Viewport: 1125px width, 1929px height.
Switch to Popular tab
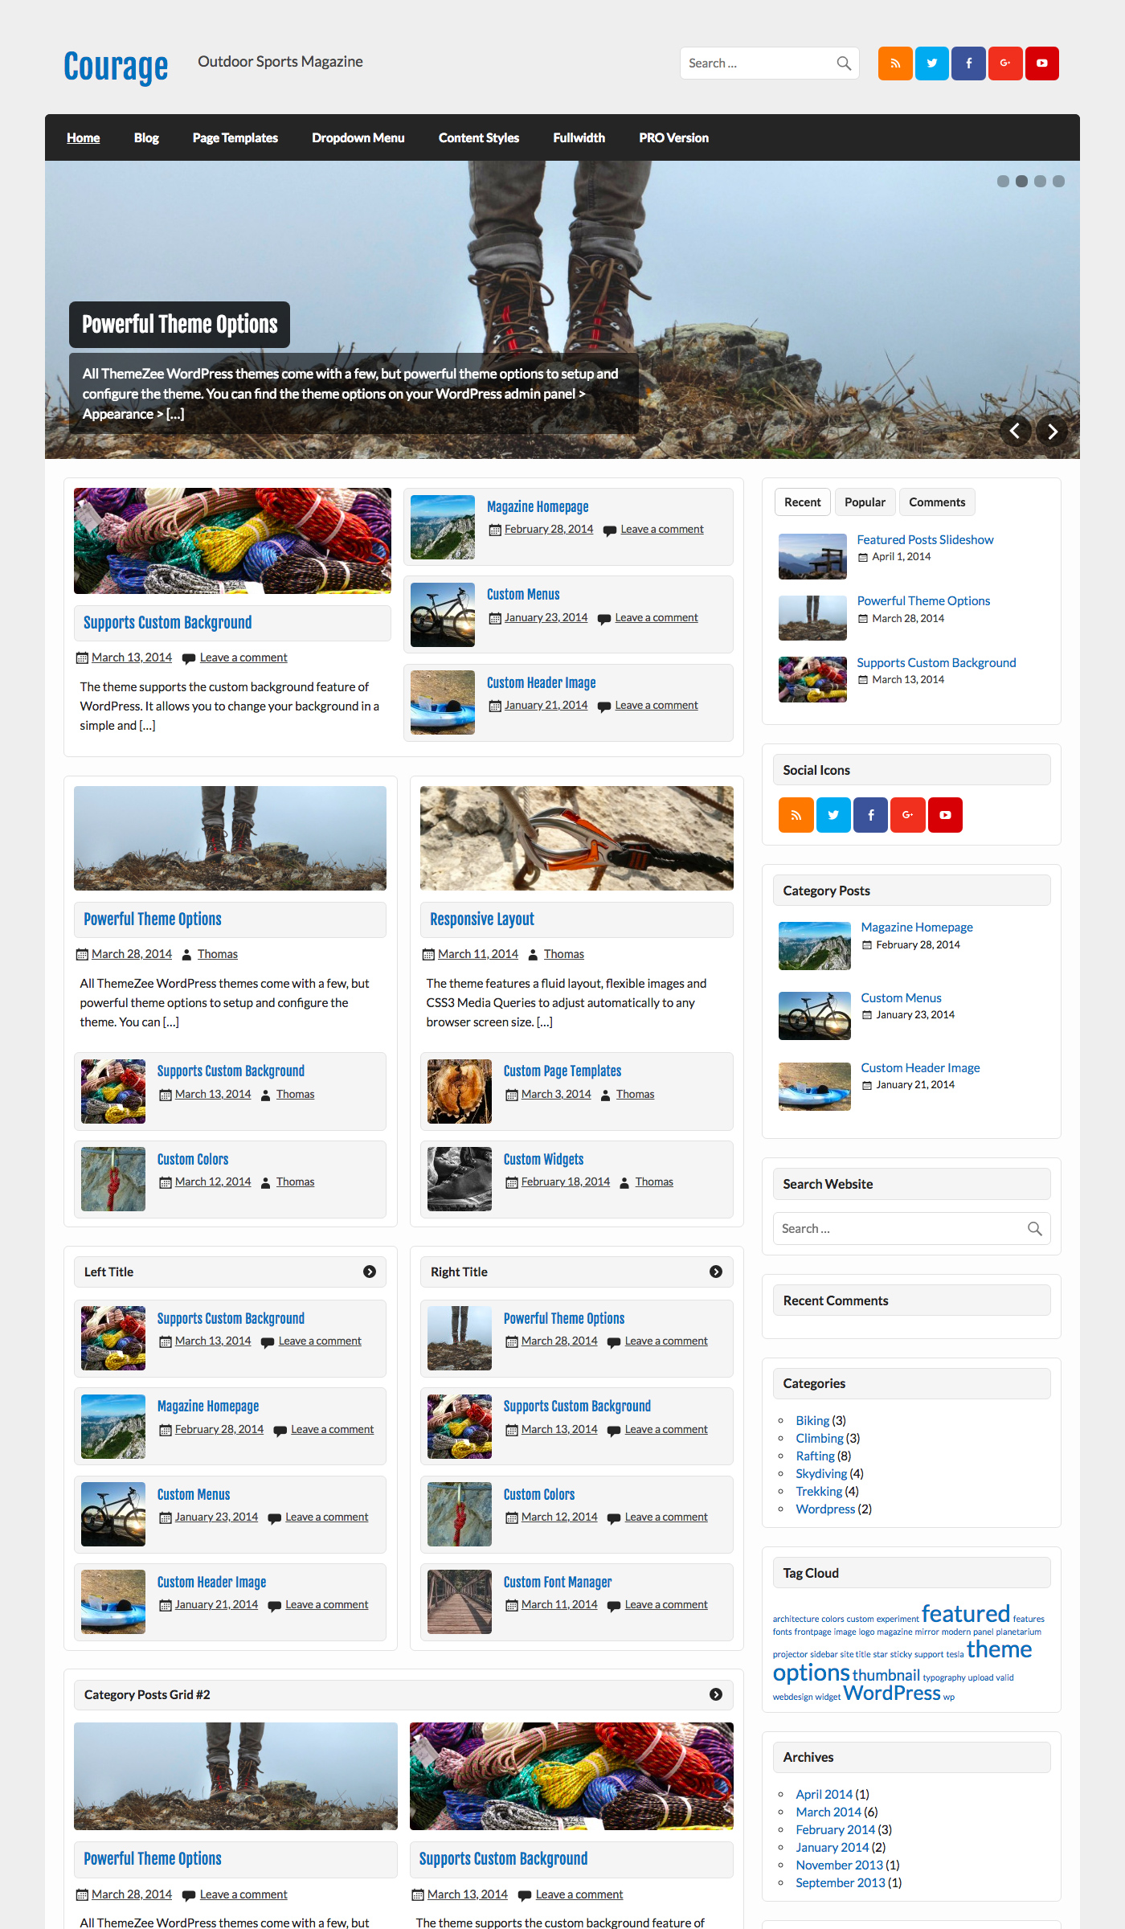[x=865, y=502]
